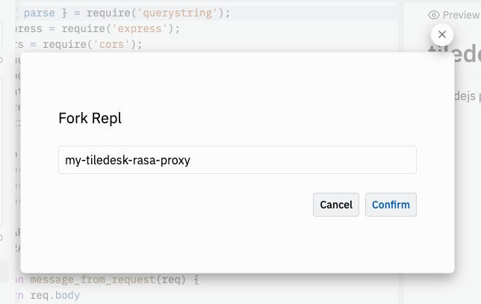This screenshot has height=304, width=481.
Task: Click the parse keyword in first line
Action: pyautogui.click(x=40, y=13)
